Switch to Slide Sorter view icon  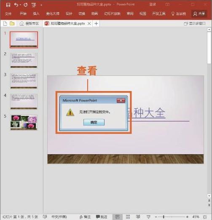tap(128, 217)
